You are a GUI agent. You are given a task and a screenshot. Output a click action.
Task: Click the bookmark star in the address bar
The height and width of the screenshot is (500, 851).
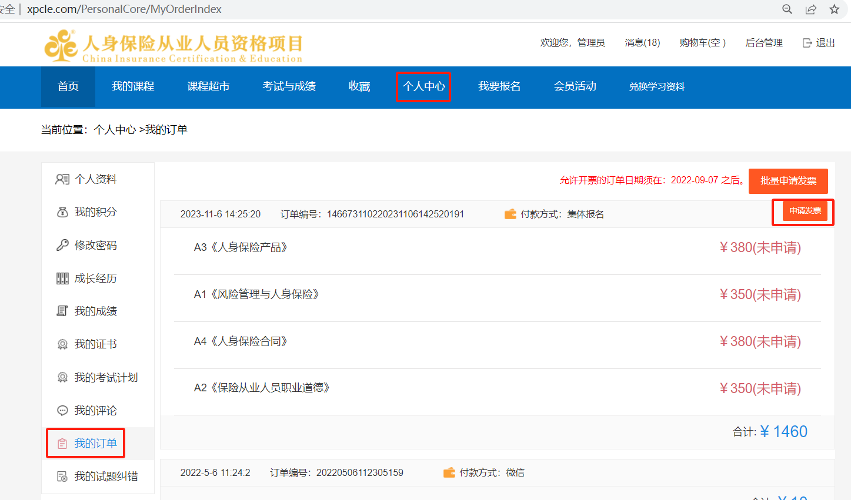(x=835, y=9)
